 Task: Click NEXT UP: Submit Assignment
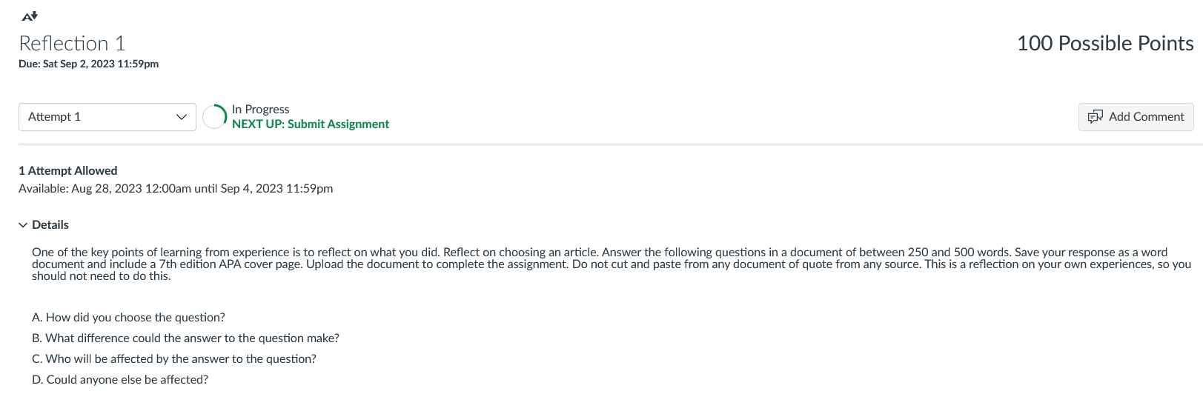click(x=311, y=124)
